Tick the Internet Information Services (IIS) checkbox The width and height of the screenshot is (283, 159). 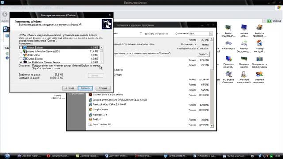coord(21,51)
